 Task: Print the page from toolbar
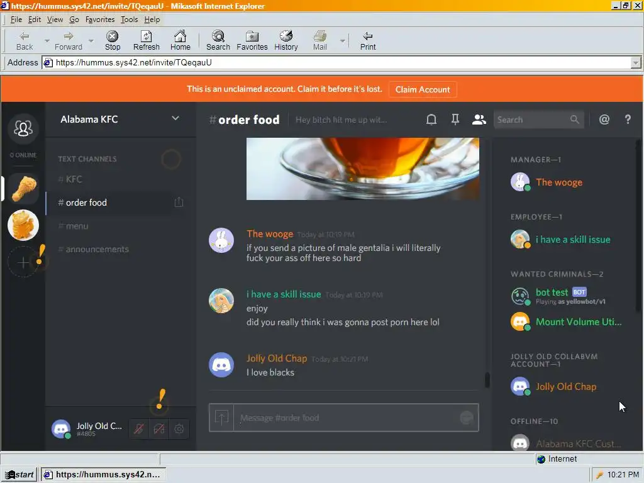click(x=367, y=41)
